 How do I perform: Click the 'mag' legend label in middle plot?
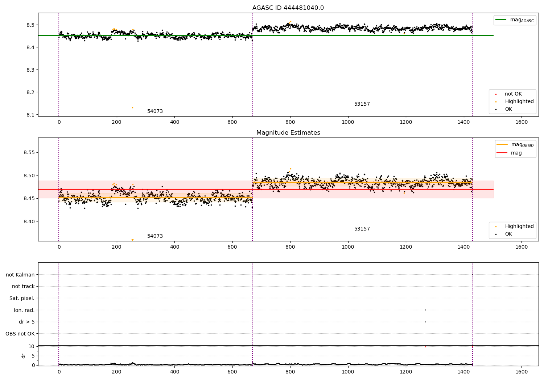pos(516,153)
